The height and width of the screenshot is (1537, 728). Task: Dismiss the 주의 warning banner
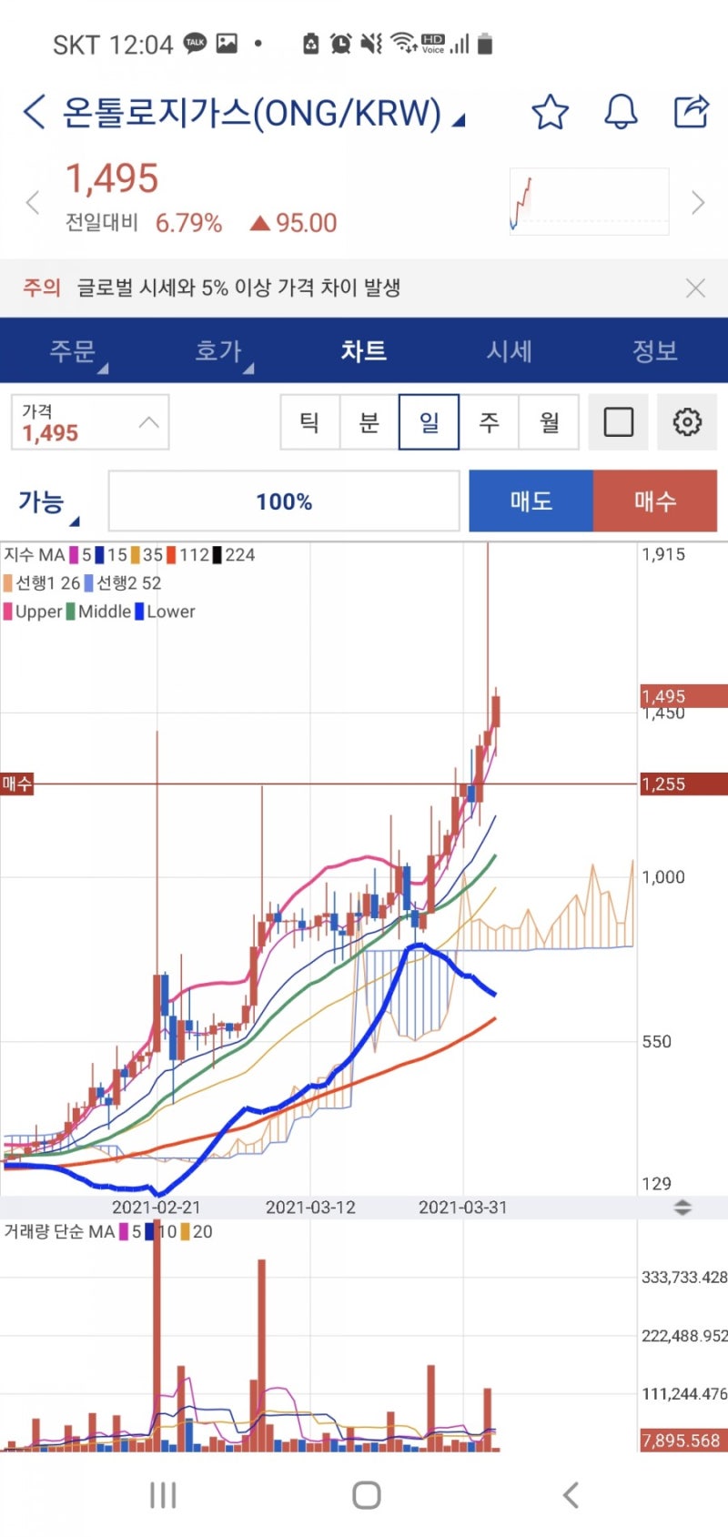pos(695,288)
